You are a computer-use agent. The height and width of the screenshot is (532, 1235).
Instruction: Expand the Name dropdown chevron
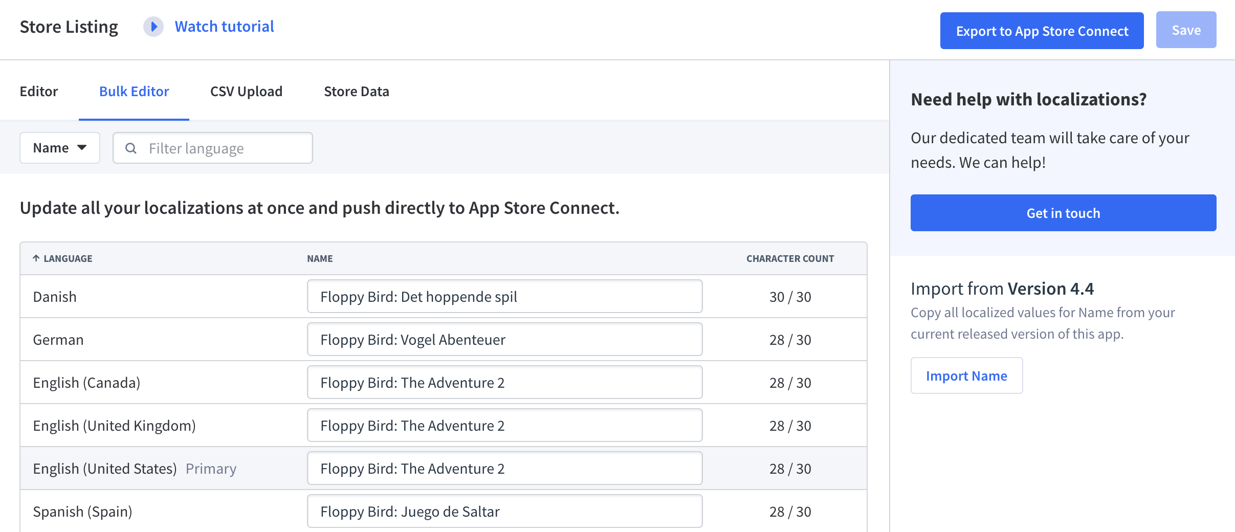point(82,148)
